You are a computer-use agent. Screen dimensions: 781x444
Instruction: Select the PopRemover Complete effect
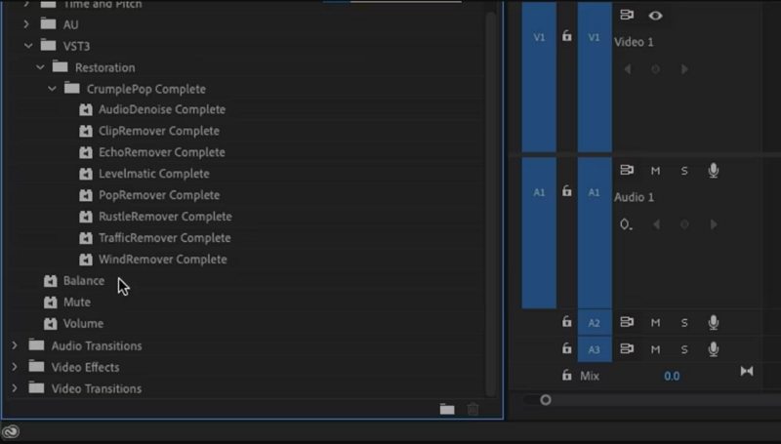point(159,195)
